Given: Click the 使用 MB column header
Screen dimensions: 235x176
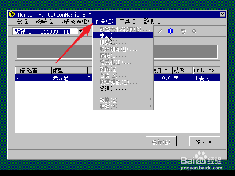Looking at the screenshot, I should coord(163,70).
